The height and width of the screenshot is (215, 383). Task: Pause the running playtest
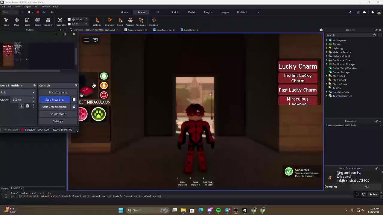pos(29,12)
